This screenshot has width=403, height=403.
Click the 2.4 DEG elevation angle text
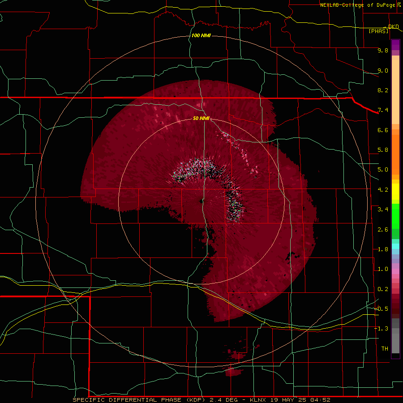[x=224, y=400]
